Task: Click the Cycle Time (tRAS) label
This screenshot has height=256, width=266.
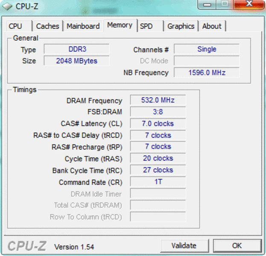Action: tap(94, 159)
